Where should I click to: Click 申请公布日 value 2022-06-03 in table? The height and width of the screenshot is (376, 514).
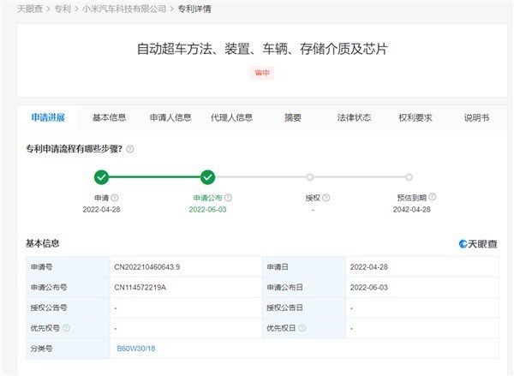368,288
